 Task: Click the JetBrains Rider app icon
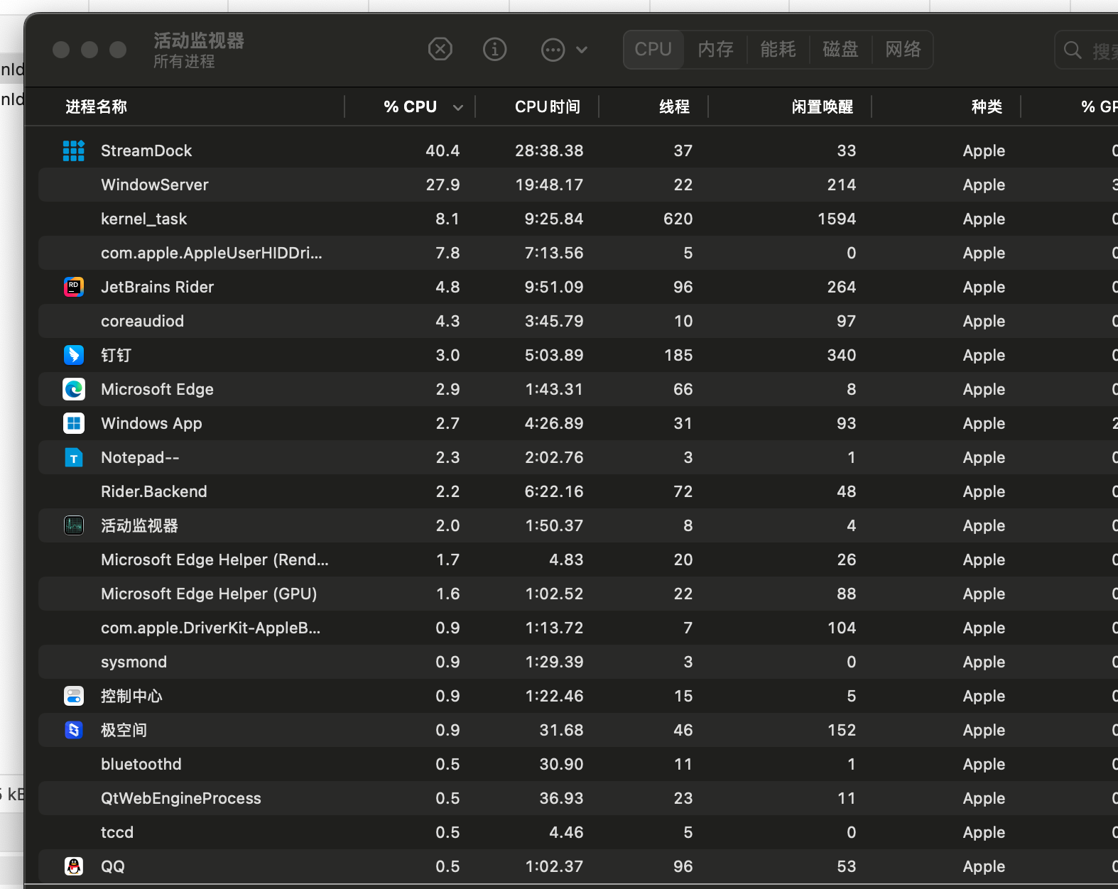[74, 287]
